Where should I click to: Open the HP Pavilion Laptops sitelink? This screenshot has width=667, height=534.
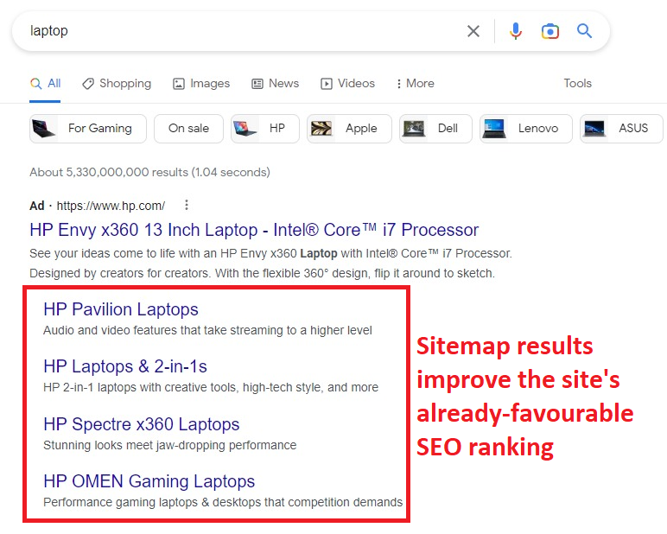[121, 309]
